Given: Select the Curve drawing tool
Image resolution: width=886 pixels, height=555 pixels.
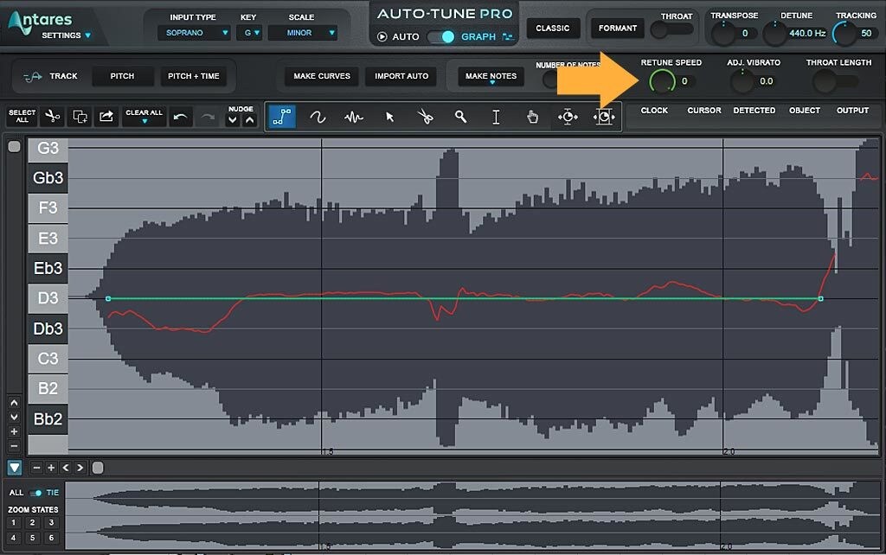Looking at the screenshot, I should (x=318, y=117).
